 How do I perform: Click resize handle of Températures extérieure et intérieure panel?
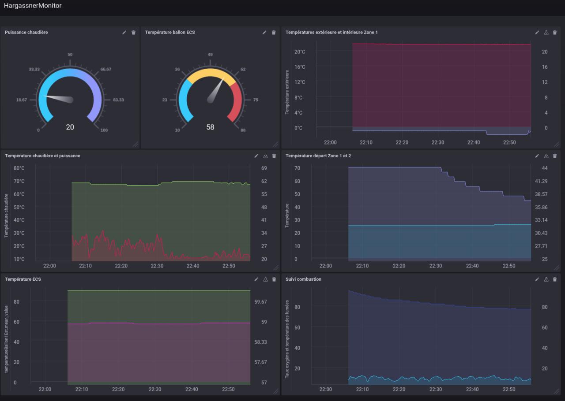[557, 144]
